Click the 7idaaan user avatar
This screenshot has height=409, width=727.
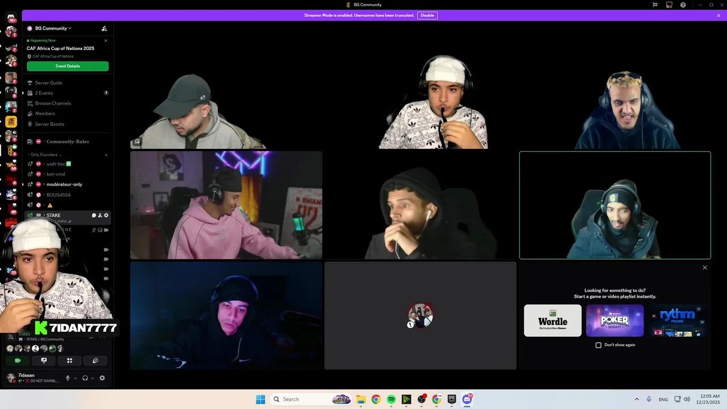click(x=10, y=378)
